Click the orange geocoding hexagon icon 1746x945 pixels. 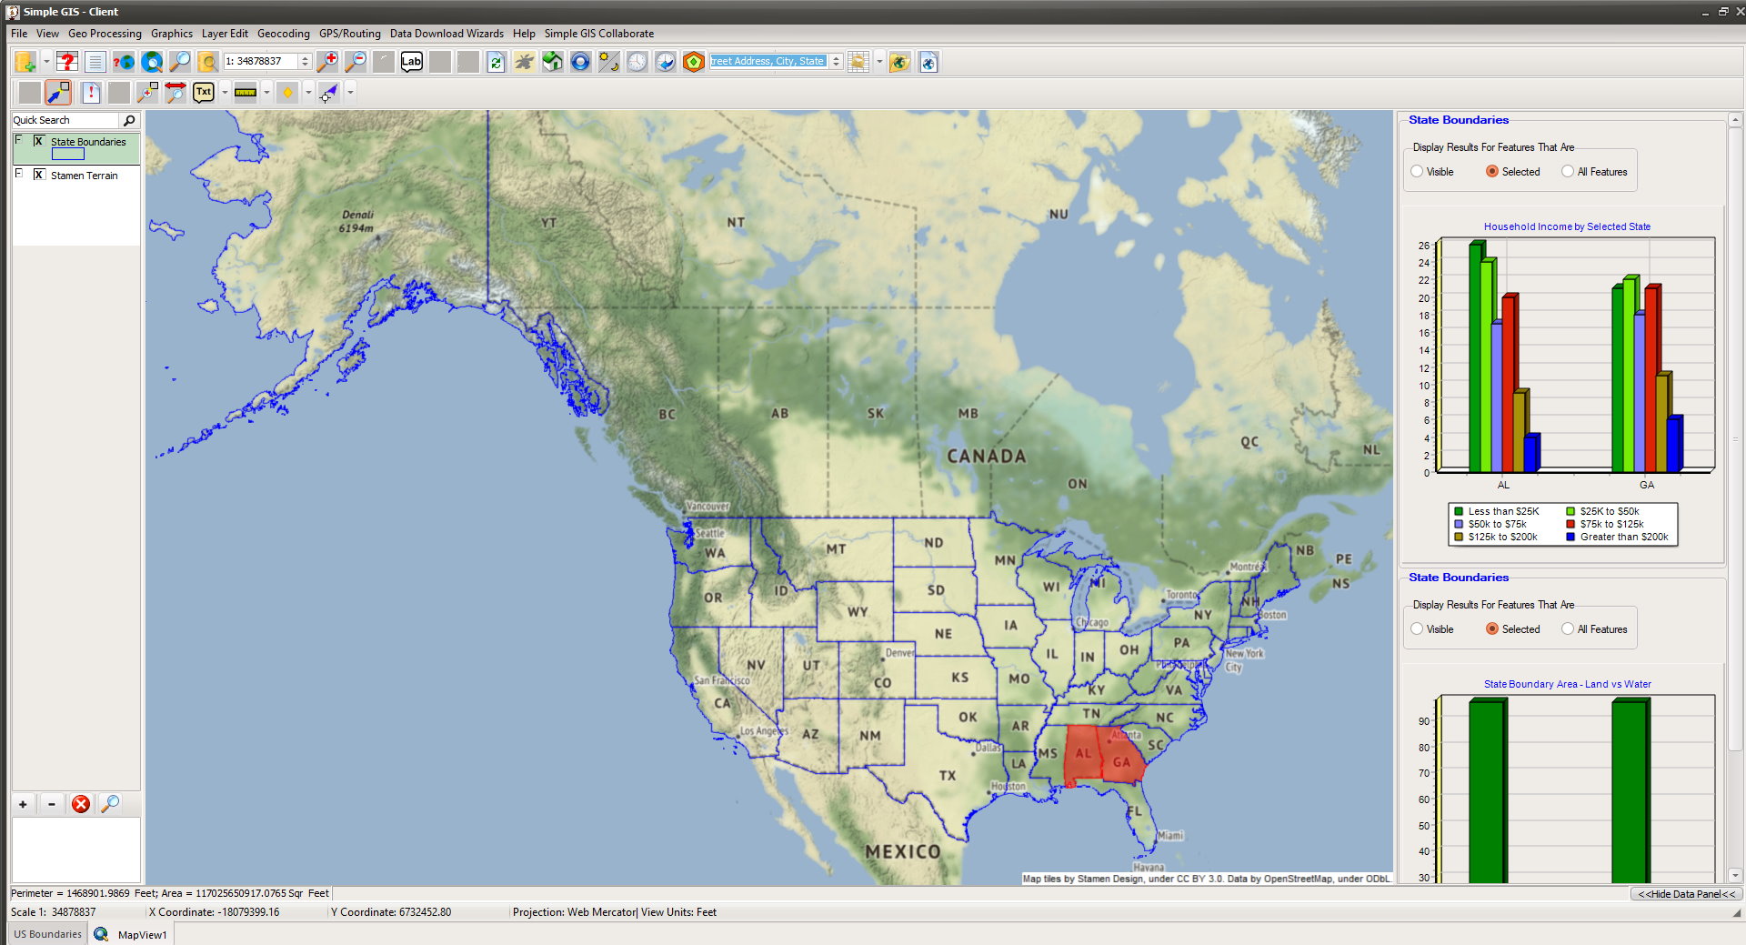pyautogui.click(x=693, y=62)
